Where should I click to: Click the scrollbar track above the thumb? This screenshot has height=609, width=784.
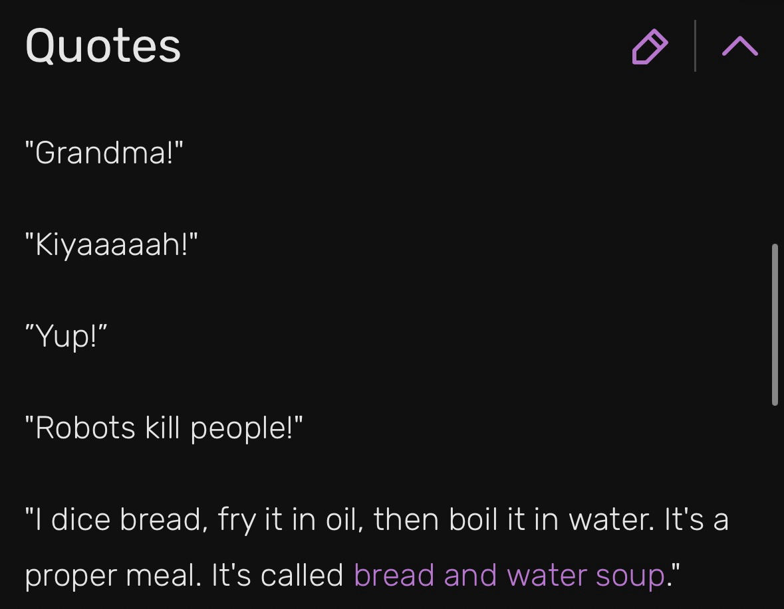point(775,166)
